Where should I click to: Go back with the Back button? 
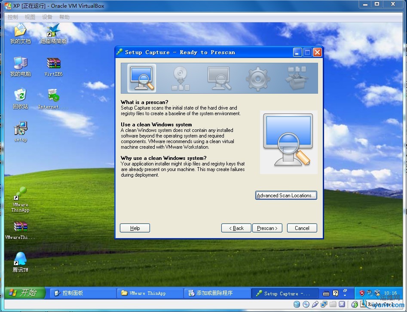[x=236, y=228]
